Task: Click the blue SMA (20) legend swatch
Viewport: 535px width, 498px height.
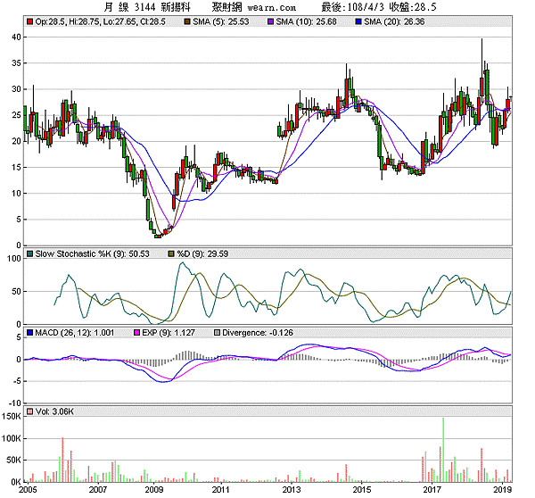Action: click(358, 21)
